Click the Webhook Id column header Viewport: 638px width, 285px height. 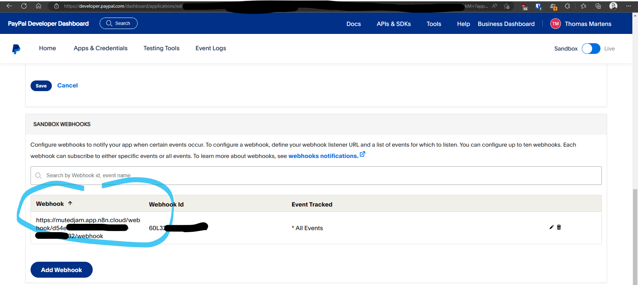(166, 205)
